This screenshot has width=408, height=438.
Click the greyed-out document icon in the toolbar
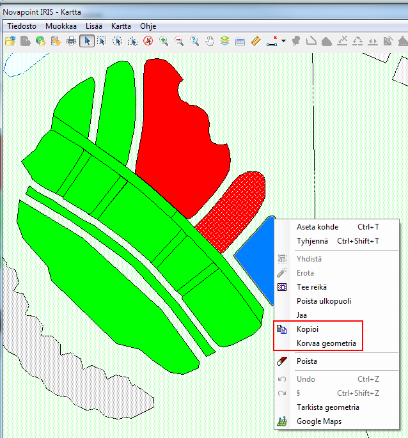click(26, 41)
